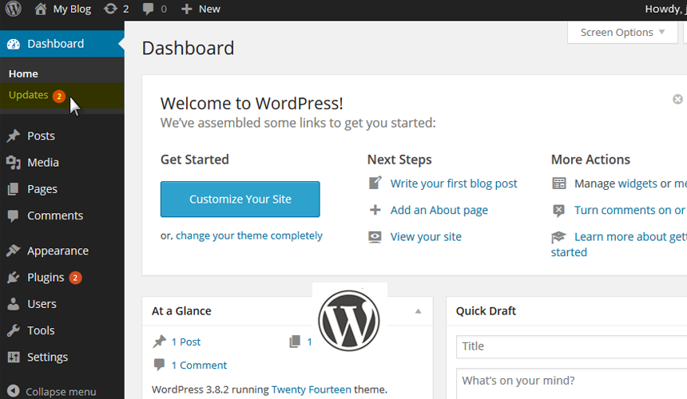
Task: Click the Collapse menu arrow icon
Action: (x=14, y=391)
